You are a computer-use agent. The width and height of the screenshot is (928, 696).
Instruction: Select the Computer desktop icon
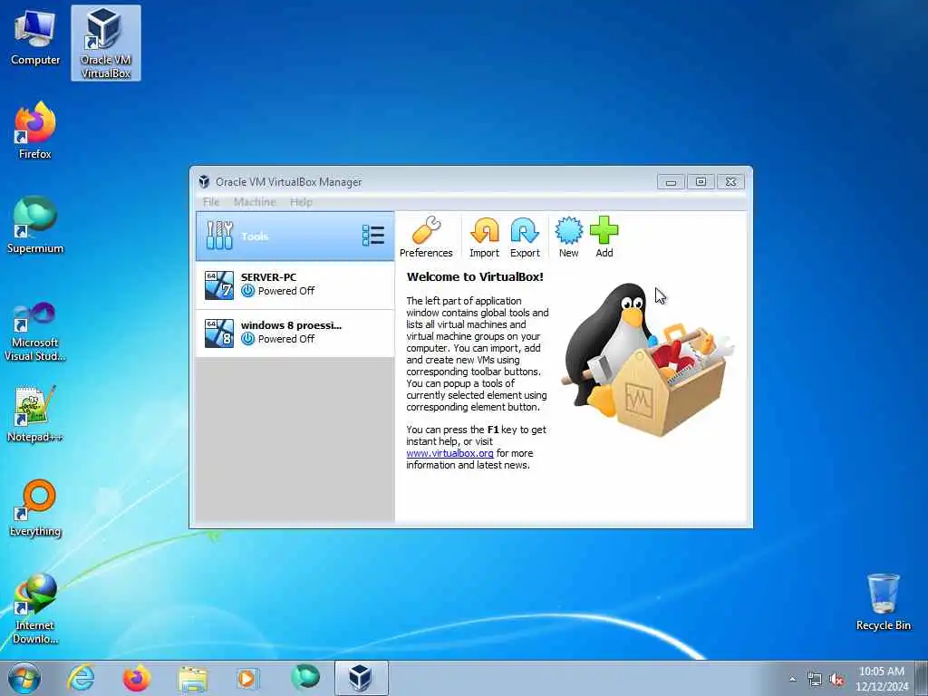pyautogui.click(x=35, y=38)
